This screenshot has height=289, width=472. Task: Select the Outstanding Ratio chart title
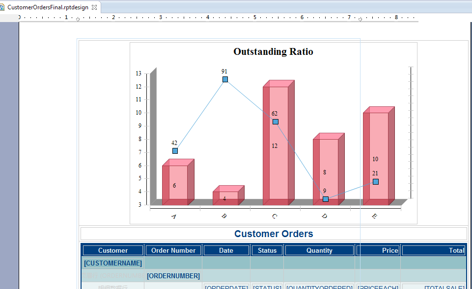(273, 51)
